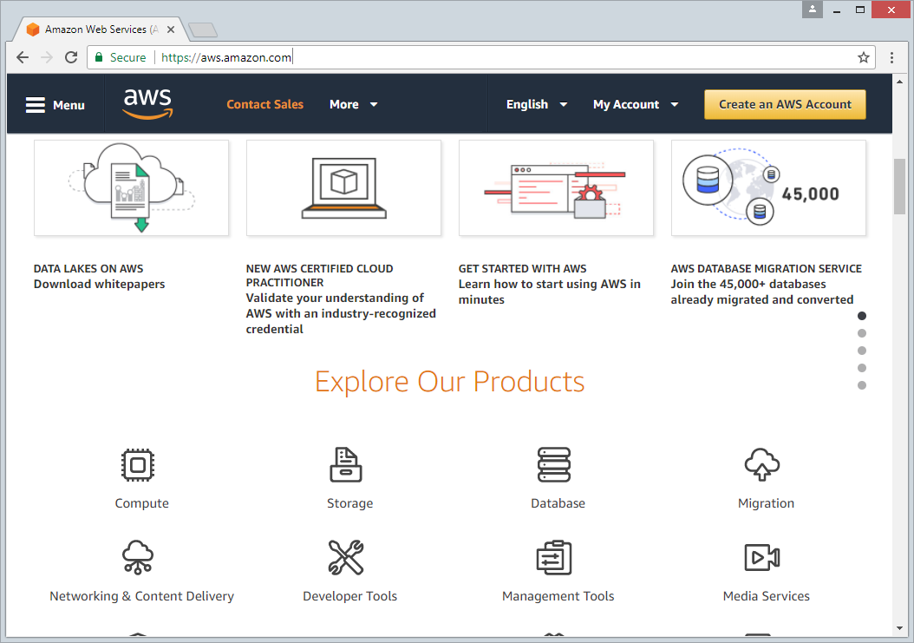Open the hamburger Menu icon

(35, 105)
